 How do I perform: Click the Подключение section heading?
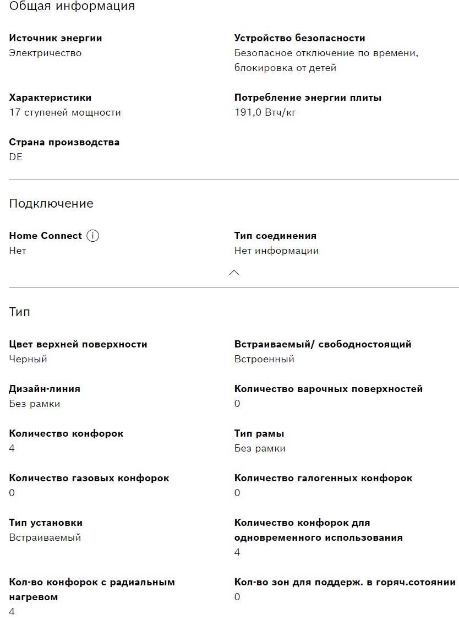pos(51,203)
